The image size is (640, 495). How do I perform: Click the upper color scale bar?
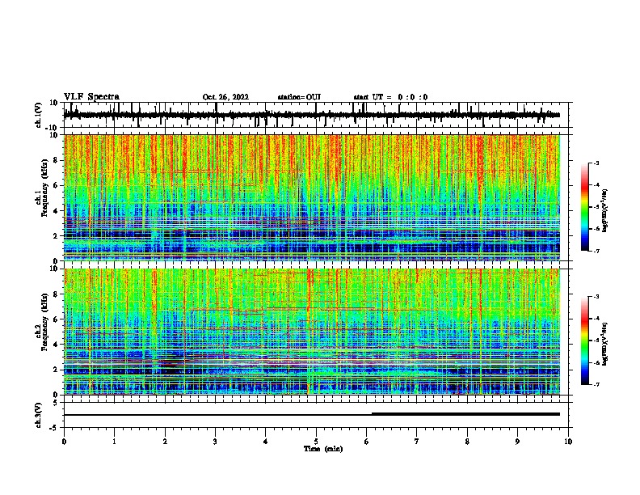click(x=585, y=207)
